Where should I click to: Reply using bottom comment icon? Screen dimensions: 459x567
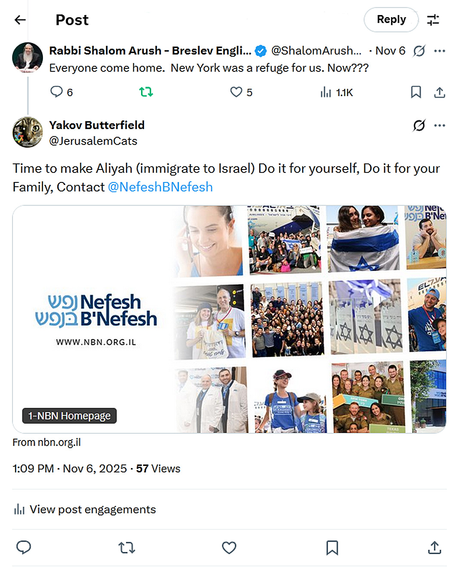[x=24, y=548]
